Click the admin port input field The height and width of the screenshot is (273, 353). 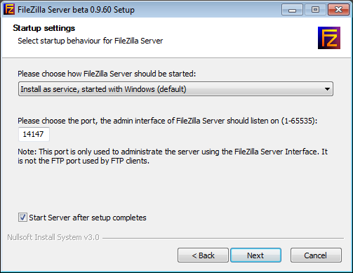34,134
